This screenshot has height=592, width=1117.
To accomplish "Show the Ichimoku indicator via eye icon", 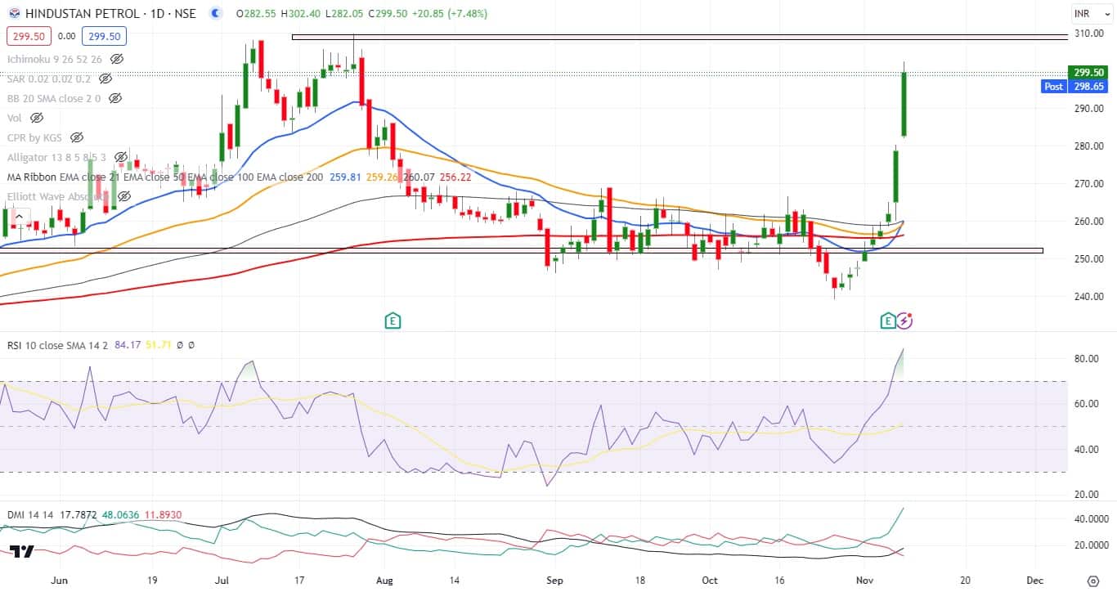I will pos(117,60).
